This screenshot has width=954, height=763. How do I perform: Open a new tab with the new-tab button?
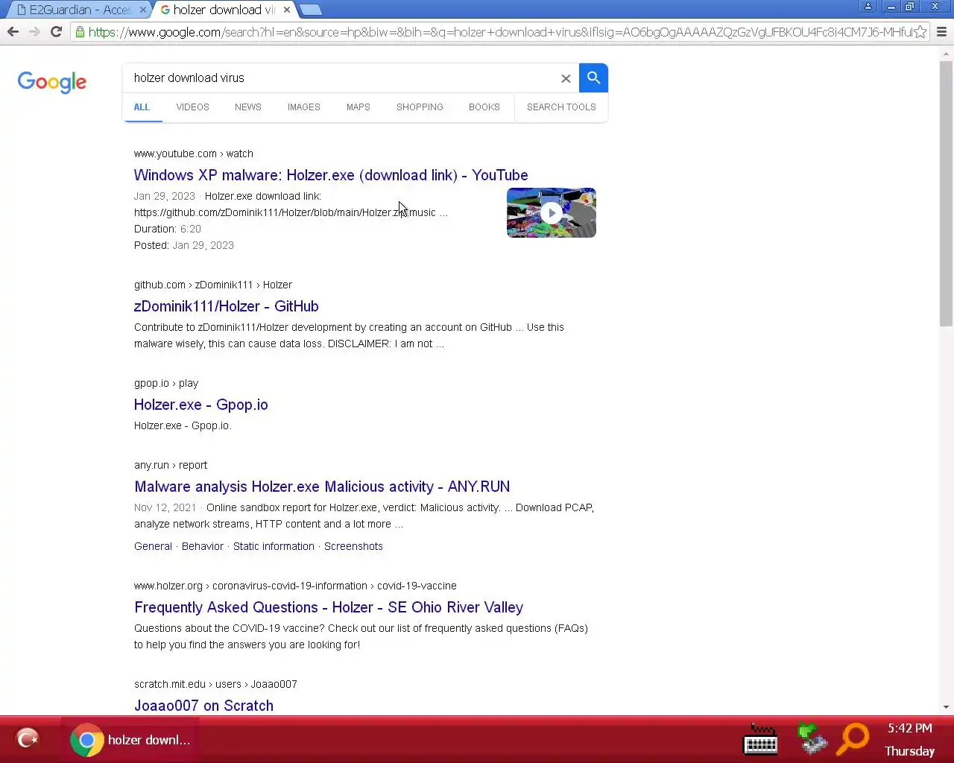[310, 10]
